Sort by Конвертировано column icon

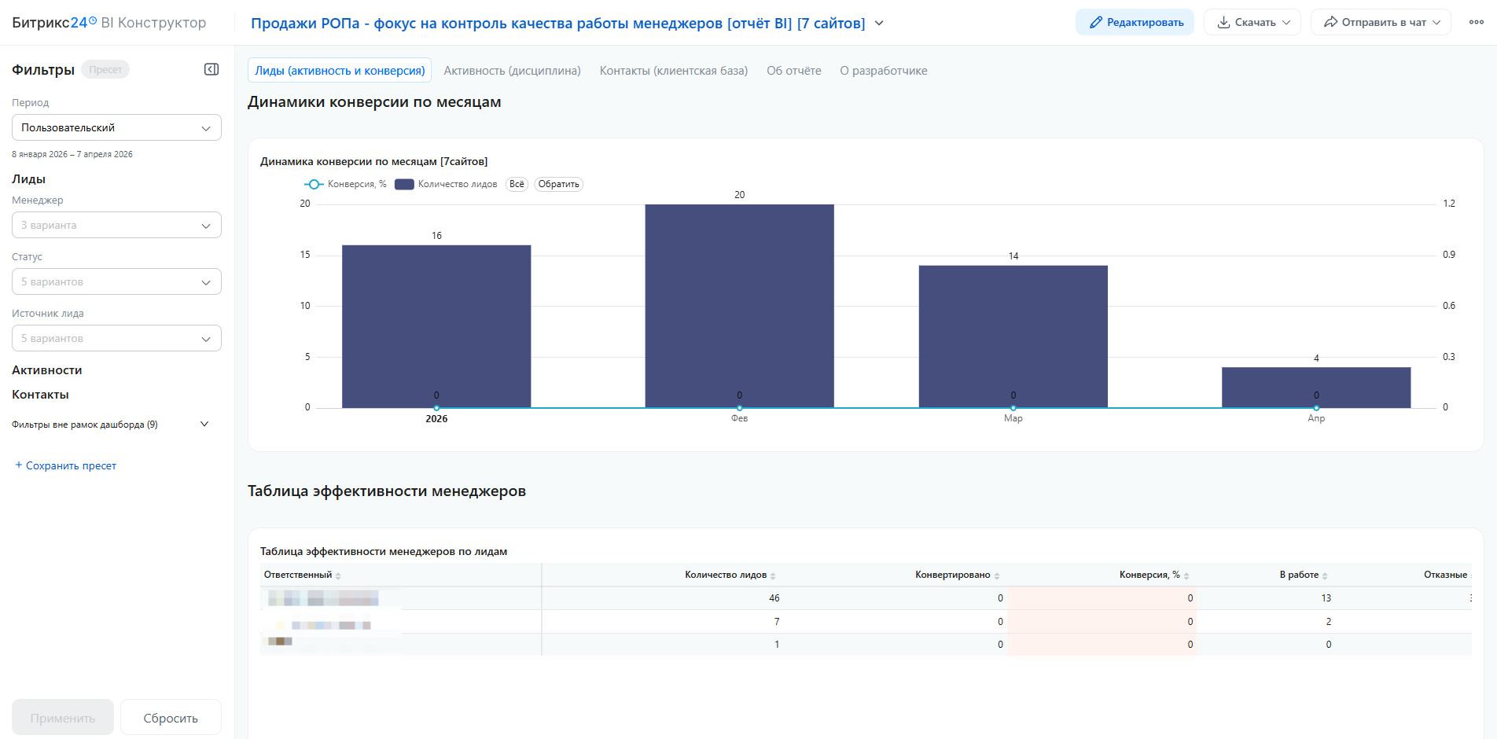coord(997,575)
